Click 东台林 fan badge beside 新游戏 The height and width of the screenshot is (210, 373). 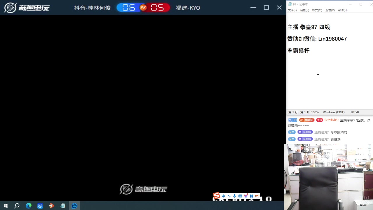(305, 139)
